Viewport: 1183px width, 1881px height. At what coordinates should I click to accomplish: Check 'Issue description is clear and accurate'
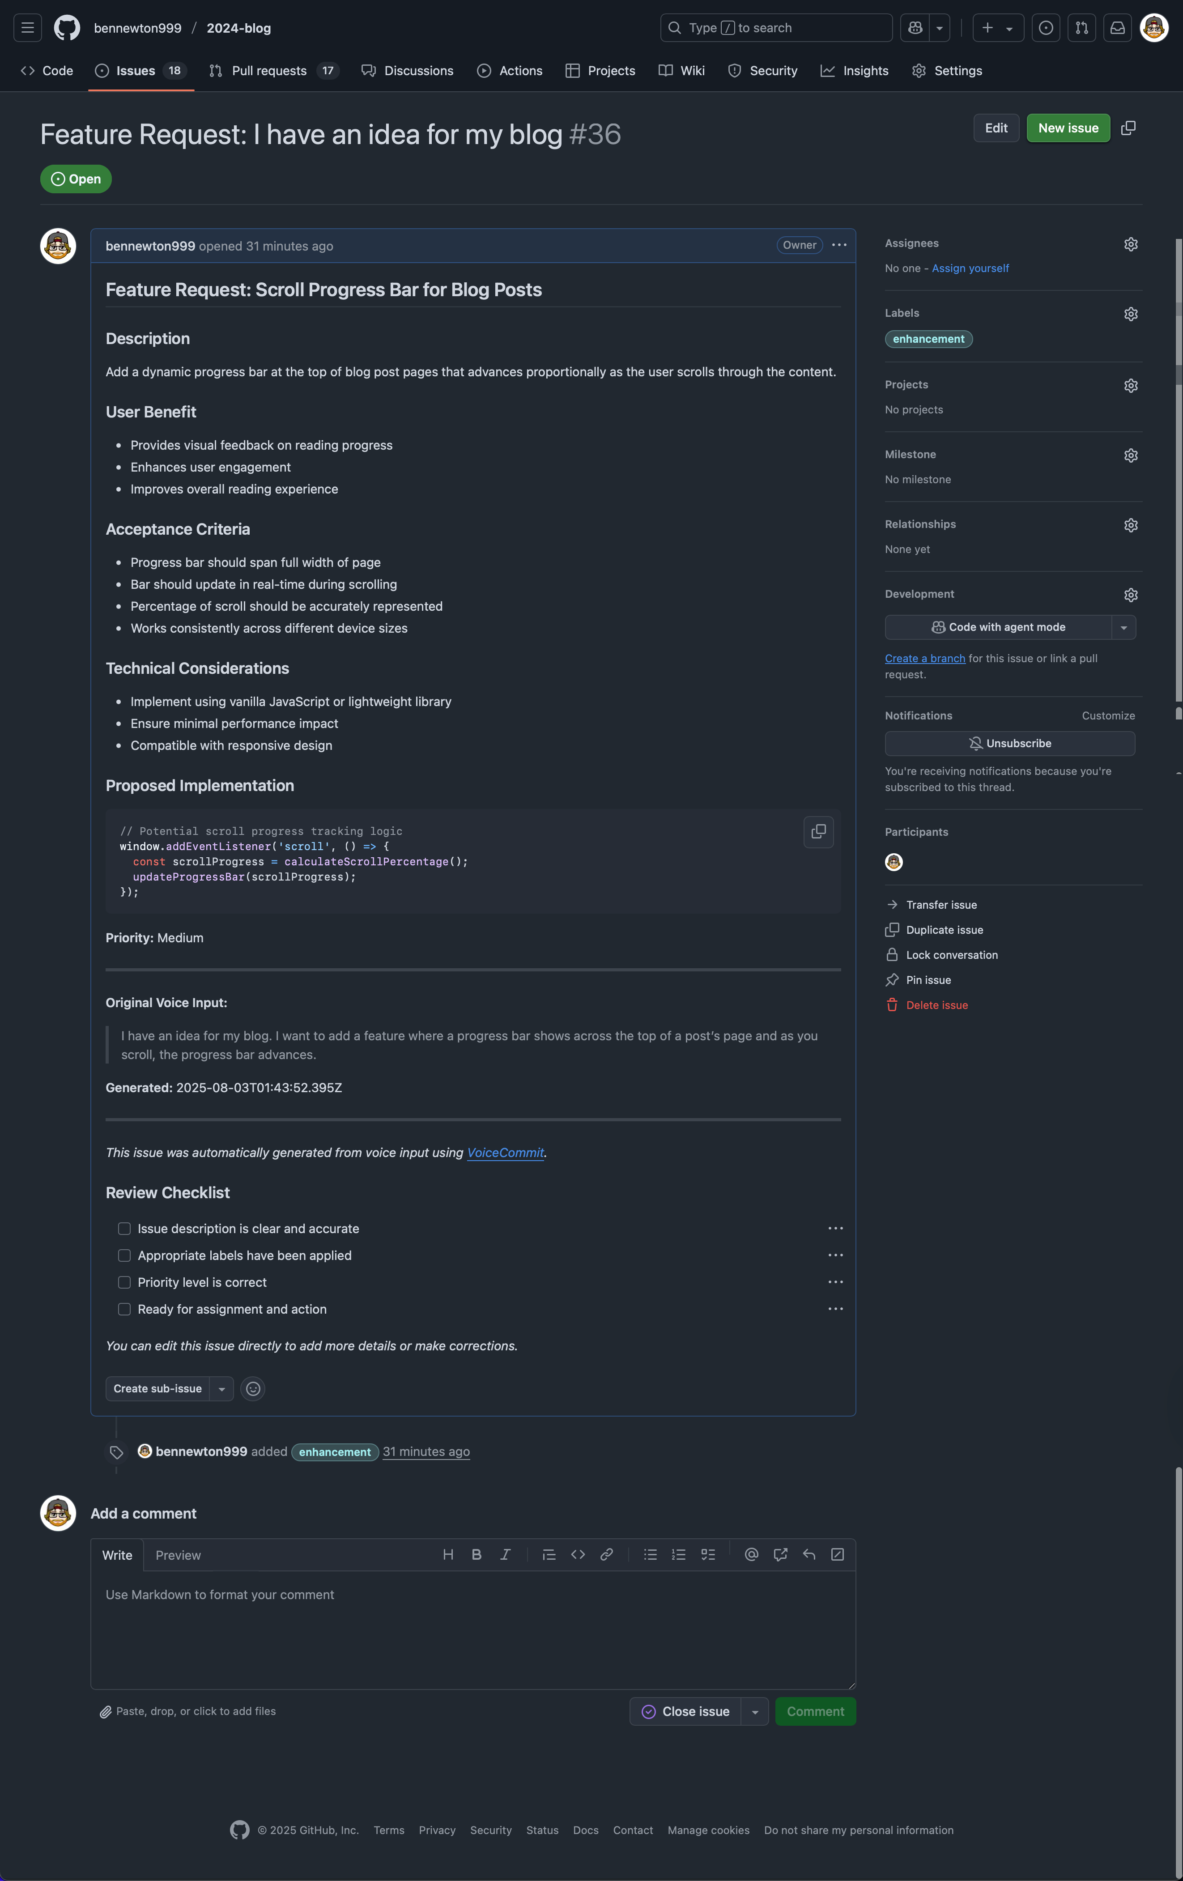[124, 1228]
